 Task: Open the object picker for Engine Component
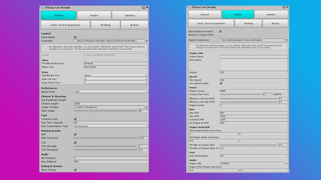click(287, 40)
